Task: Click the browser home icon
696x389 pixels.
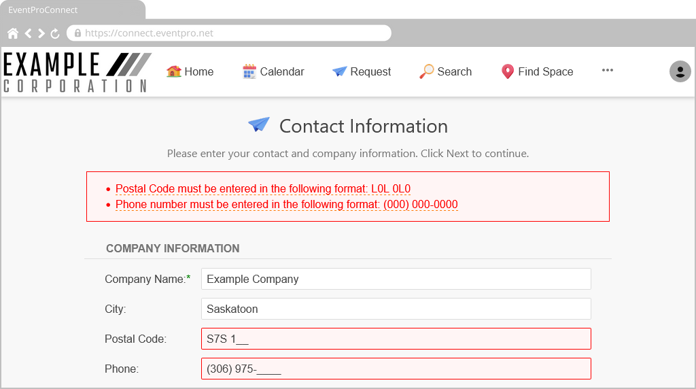Action: 13,33
